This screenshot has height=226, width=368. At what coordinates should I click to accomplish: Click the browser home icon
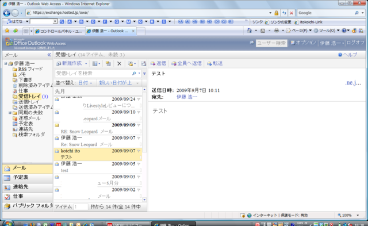coord(249,30)
